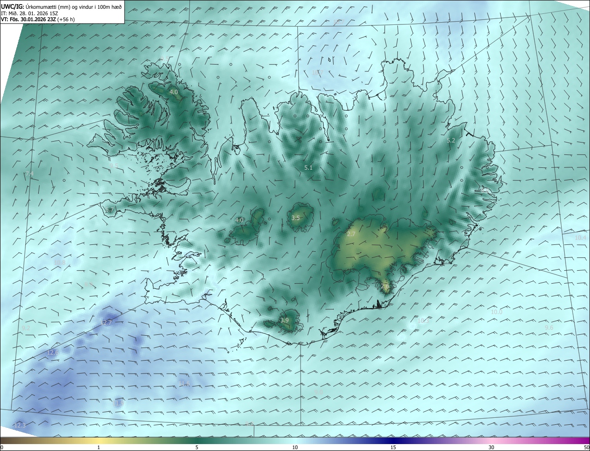Click the 10.4 value over the sea
This screenshot has height=451, width=590.
(580, 238)
